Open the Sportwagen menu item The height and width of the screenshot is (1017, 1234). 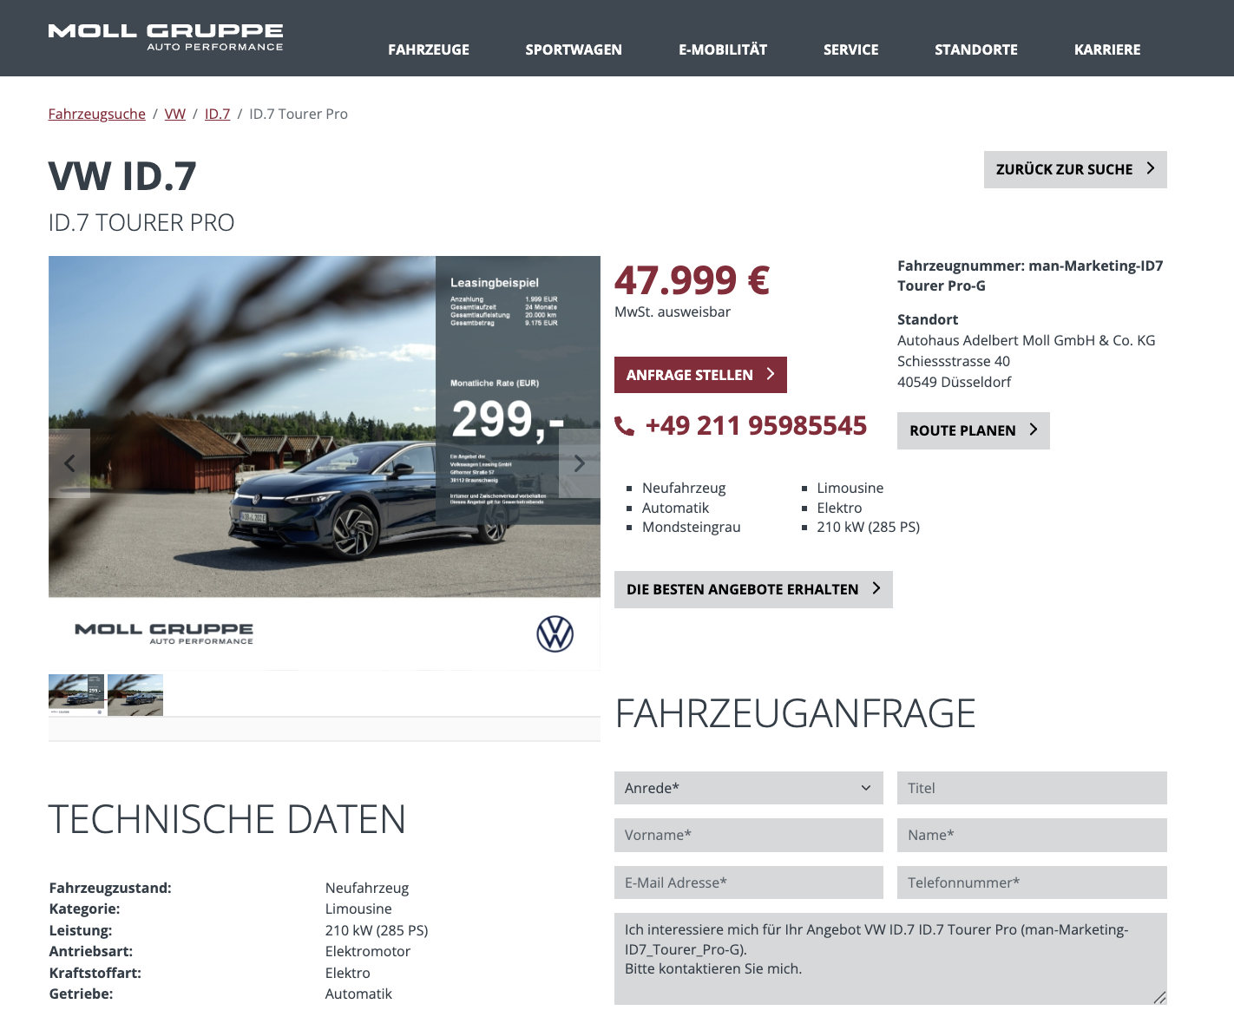pos(574,49)
